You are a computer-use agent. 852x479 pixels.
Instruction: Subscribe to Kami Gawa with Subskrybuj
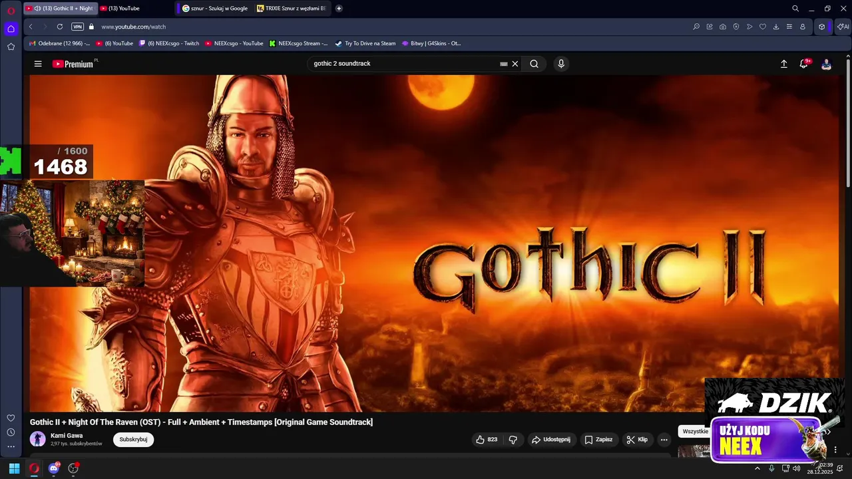click(x=133, y=440)
